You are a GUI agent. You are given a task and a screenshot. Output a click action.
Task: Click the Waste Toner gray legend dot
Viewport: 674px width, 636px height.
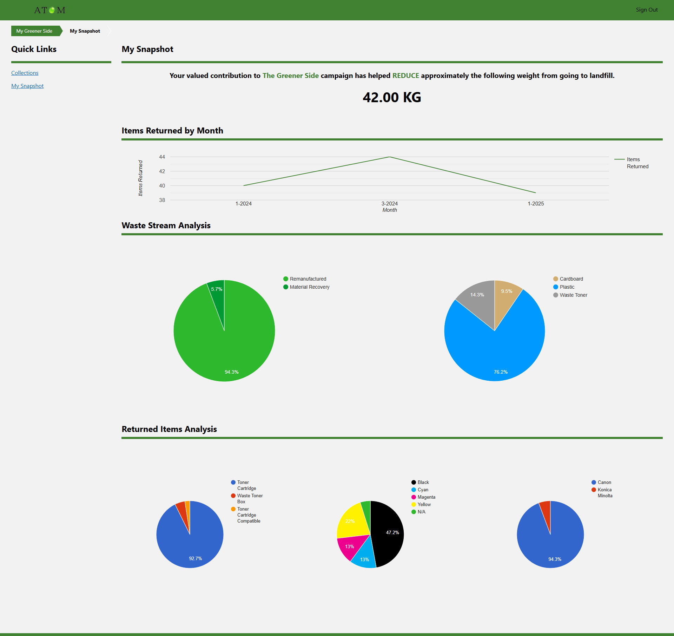click(556, 295)
